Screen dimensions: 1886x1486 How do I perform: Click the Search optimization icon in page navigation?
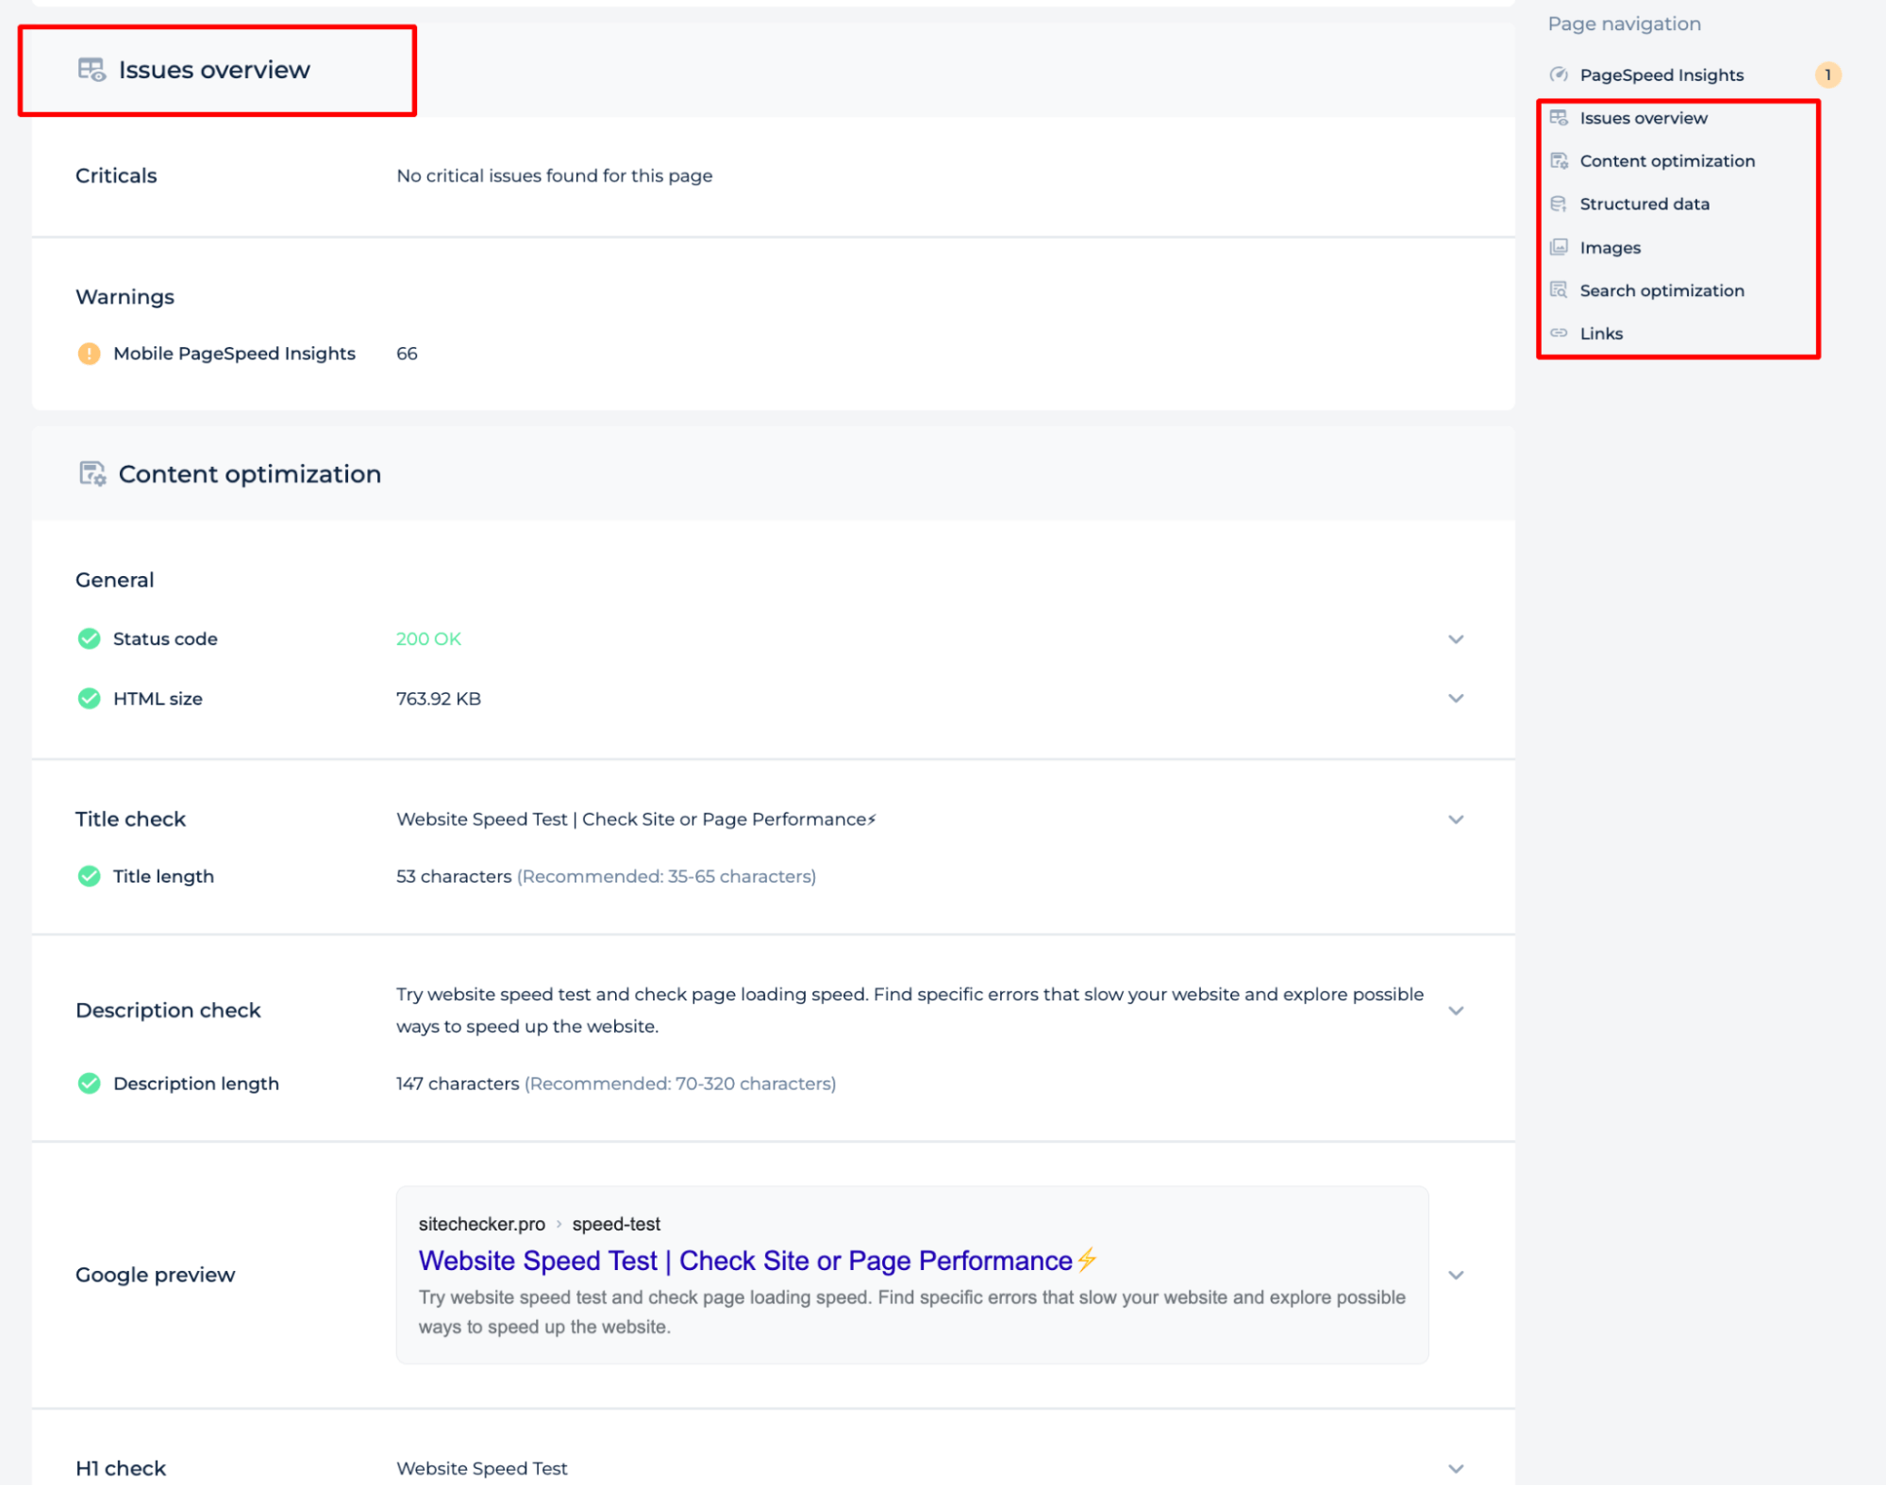pyautogui.click(x=1559, y=290)
